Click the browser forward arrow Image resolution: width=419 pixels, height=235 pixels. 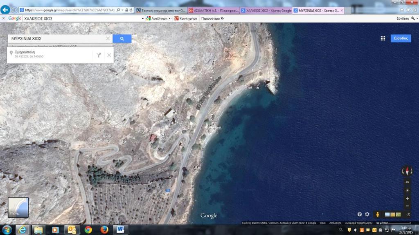[x=14, y=10]
